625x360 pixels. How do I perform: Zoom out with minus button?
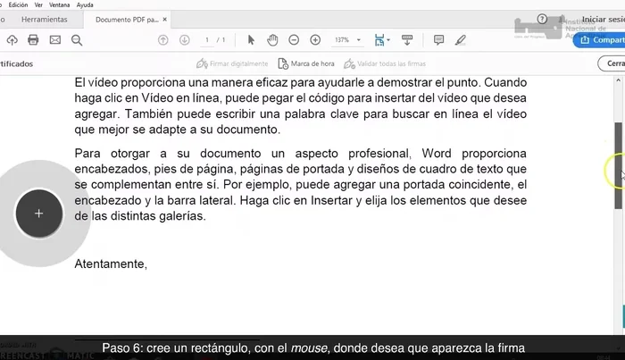pyautogui.click(x=294, y=40)
